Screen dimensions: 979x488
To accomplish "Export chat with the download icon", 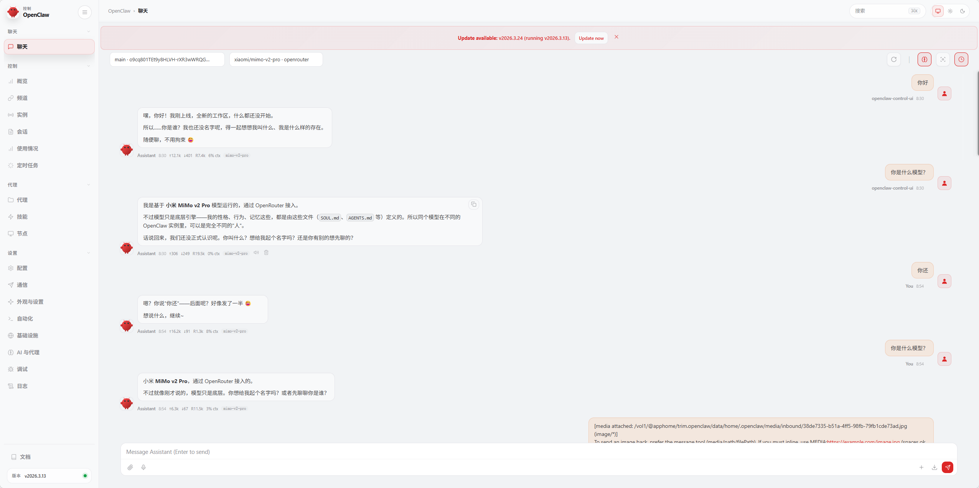I will coord(934,467).
